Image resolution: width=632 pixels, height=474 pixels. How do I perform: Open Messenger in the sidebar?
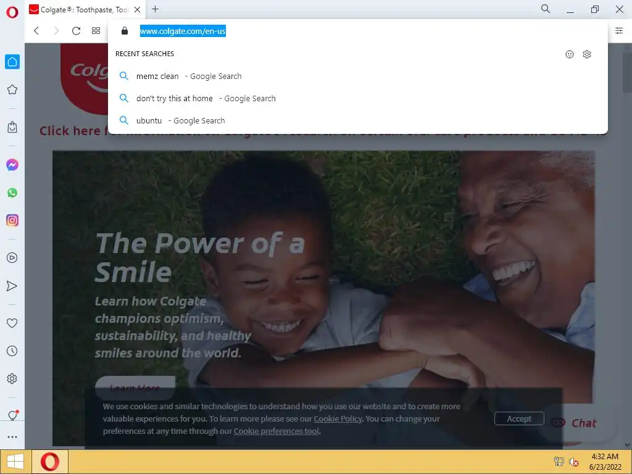(x=12, y=165)
